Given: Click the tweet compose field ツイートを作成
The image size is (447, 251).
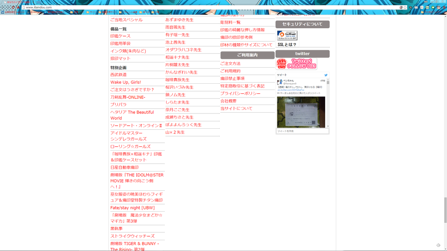Looking at the screenshot, I should pyautogui.click(x=302, y=131).
